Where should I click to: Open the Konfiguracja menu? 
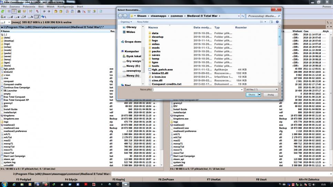click(65, 7)
